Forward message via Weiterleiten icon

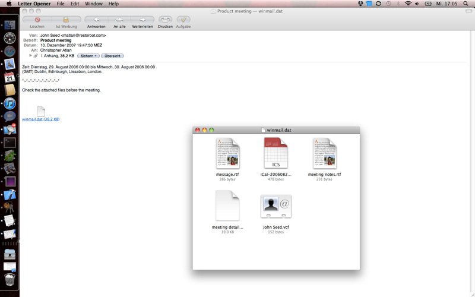click(142, 20)
